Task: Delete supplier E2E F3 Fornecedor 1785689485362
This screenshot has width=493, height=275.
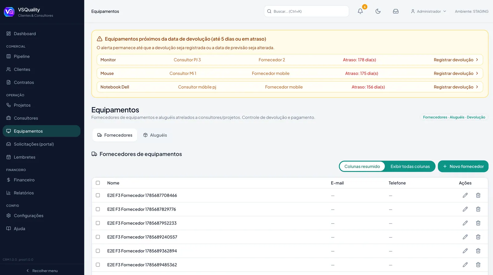Action: (478, 265)
